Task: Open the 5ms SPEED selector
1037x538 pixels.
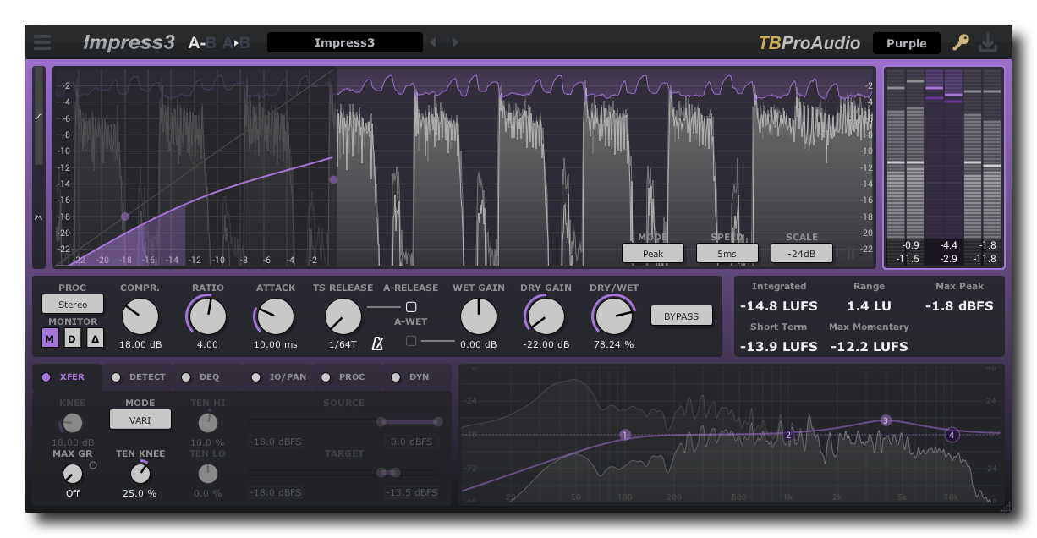Action: 727,252
